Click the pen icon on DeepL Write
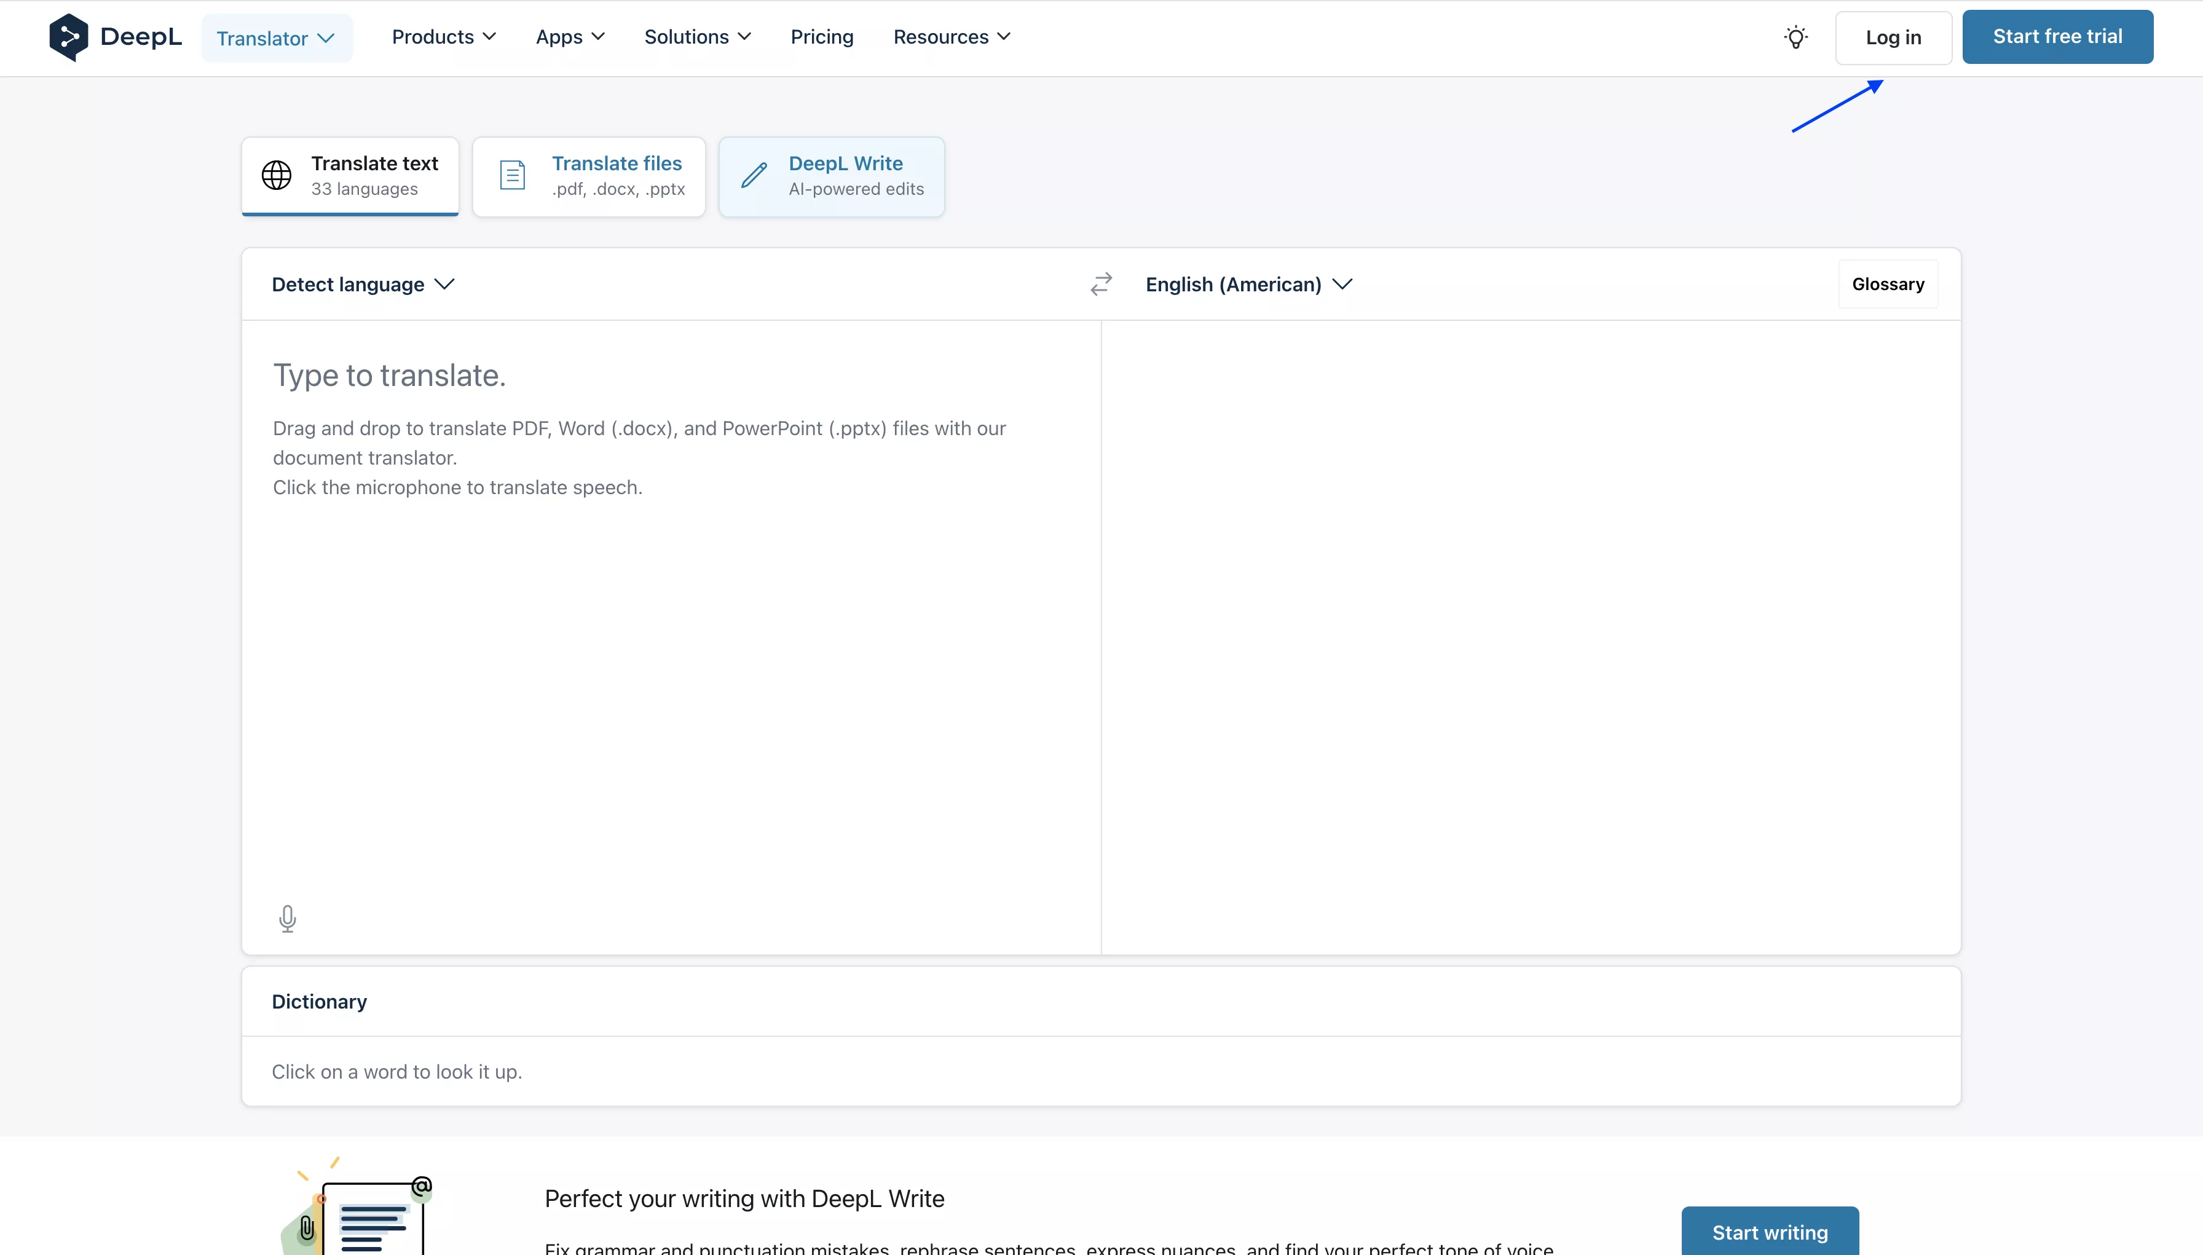 [x=754, y=175]
